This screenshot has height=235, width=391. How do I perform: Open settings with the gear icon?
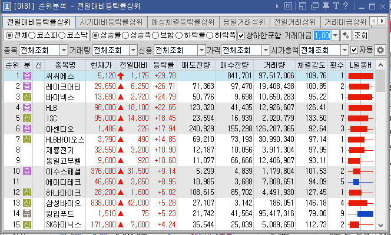(380, 50)
